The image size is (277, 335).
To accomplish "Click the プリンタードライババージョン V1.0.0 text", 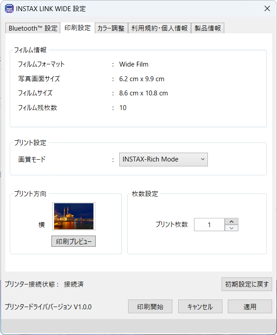I will [x=48, y=307].
